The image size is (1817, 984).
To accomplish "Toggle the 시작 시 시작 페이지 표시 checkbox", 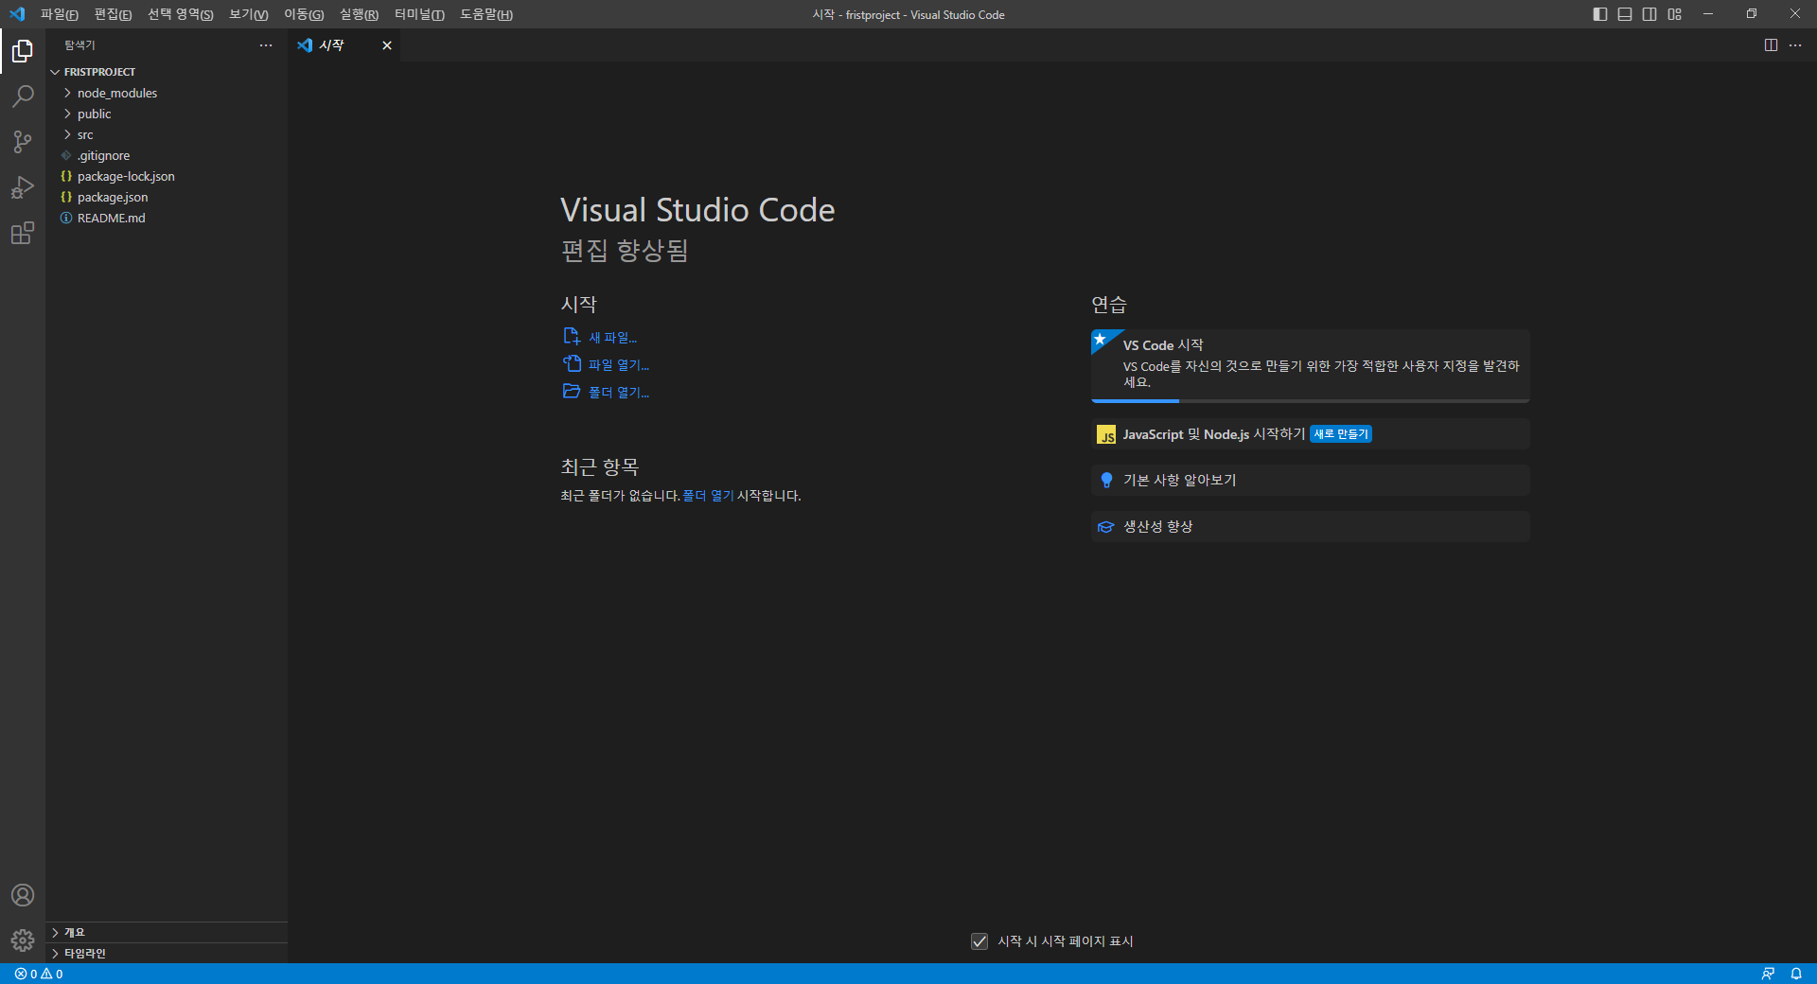I will (979, 941).
